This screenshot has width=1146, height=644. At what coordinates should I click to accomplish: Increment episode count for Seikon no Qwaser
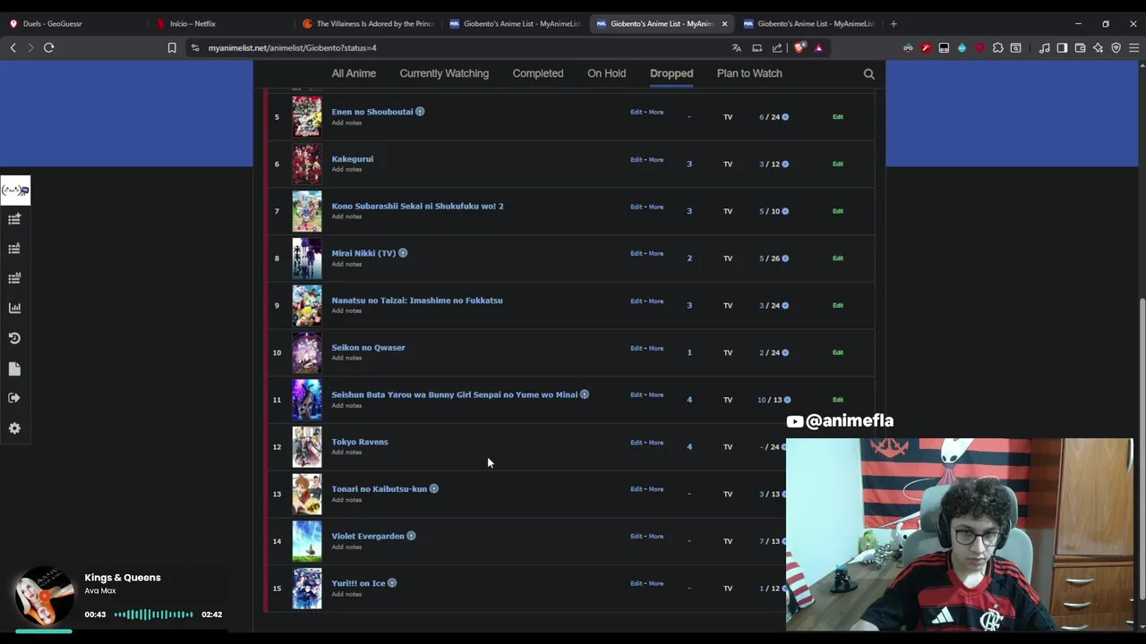click(x=785, y=352)
